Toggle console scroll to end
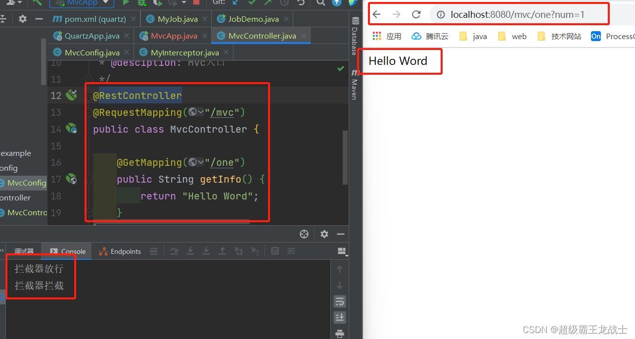This screenshot has height=339, width=635. [339, 317]
